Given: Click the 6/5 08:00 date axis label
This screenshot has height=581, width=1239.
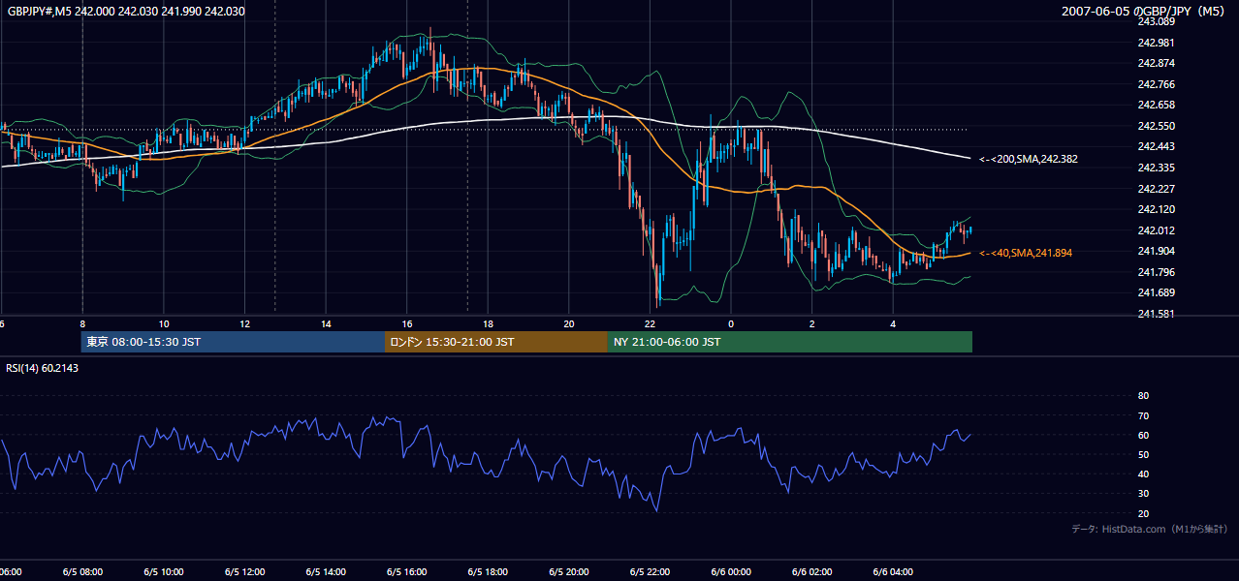Looking at the screenshot, I should (82, 572).
